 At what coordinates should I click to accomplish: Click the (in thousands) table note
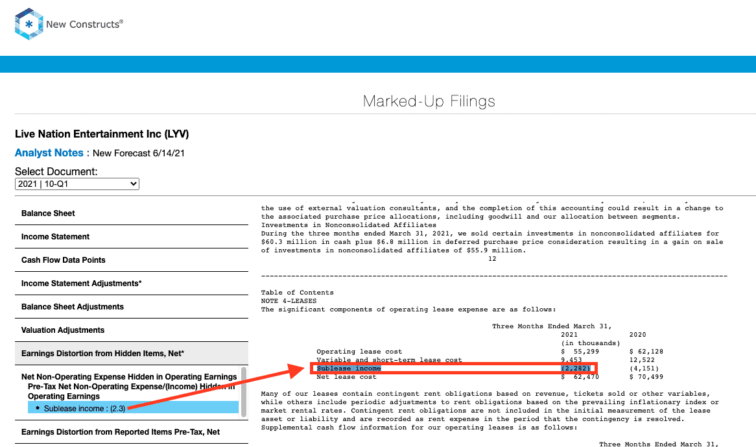[x=591, y=343]
